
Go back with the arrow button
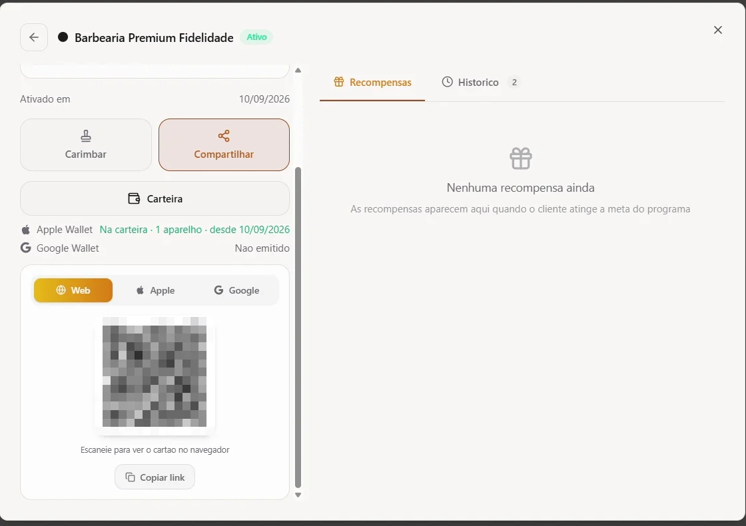(34, 37)
